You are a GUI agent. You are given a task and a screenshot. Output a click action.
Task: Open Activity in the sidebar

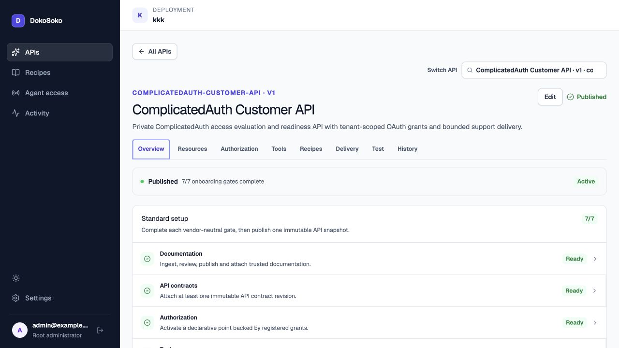tap(59, 113)
